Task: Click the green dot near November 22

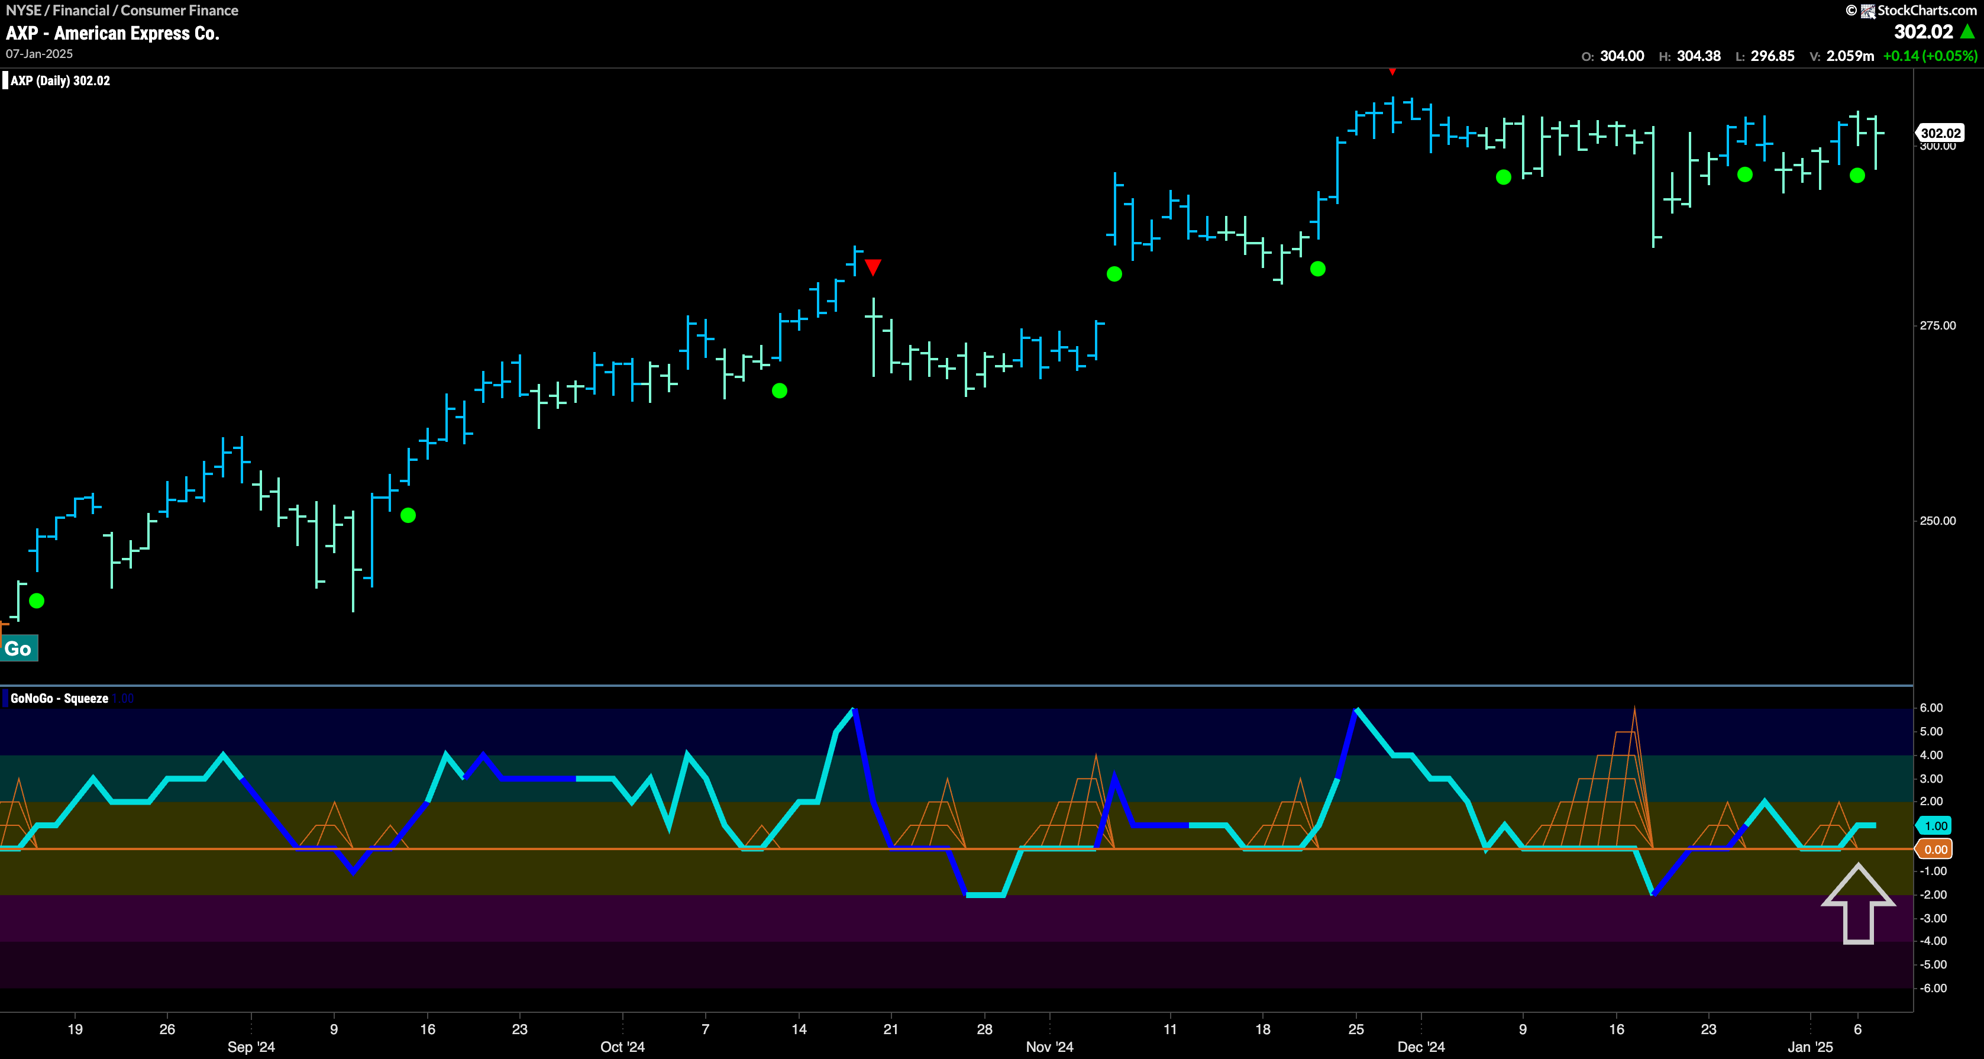Action: tap(1318, 269)
